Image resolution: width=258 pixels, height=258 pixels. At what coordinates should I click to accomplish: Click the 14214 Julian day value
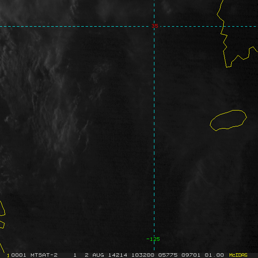coord(117,255)
